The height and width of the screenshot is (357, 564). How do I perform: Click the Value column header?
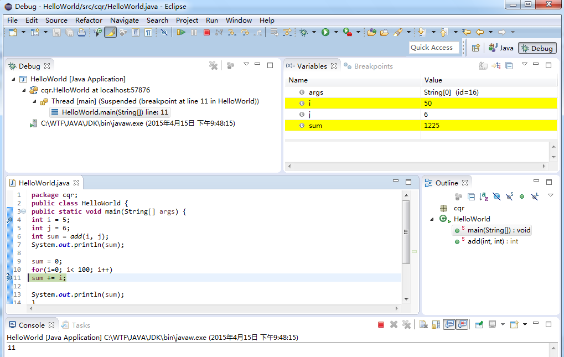[x=489, y=80]
